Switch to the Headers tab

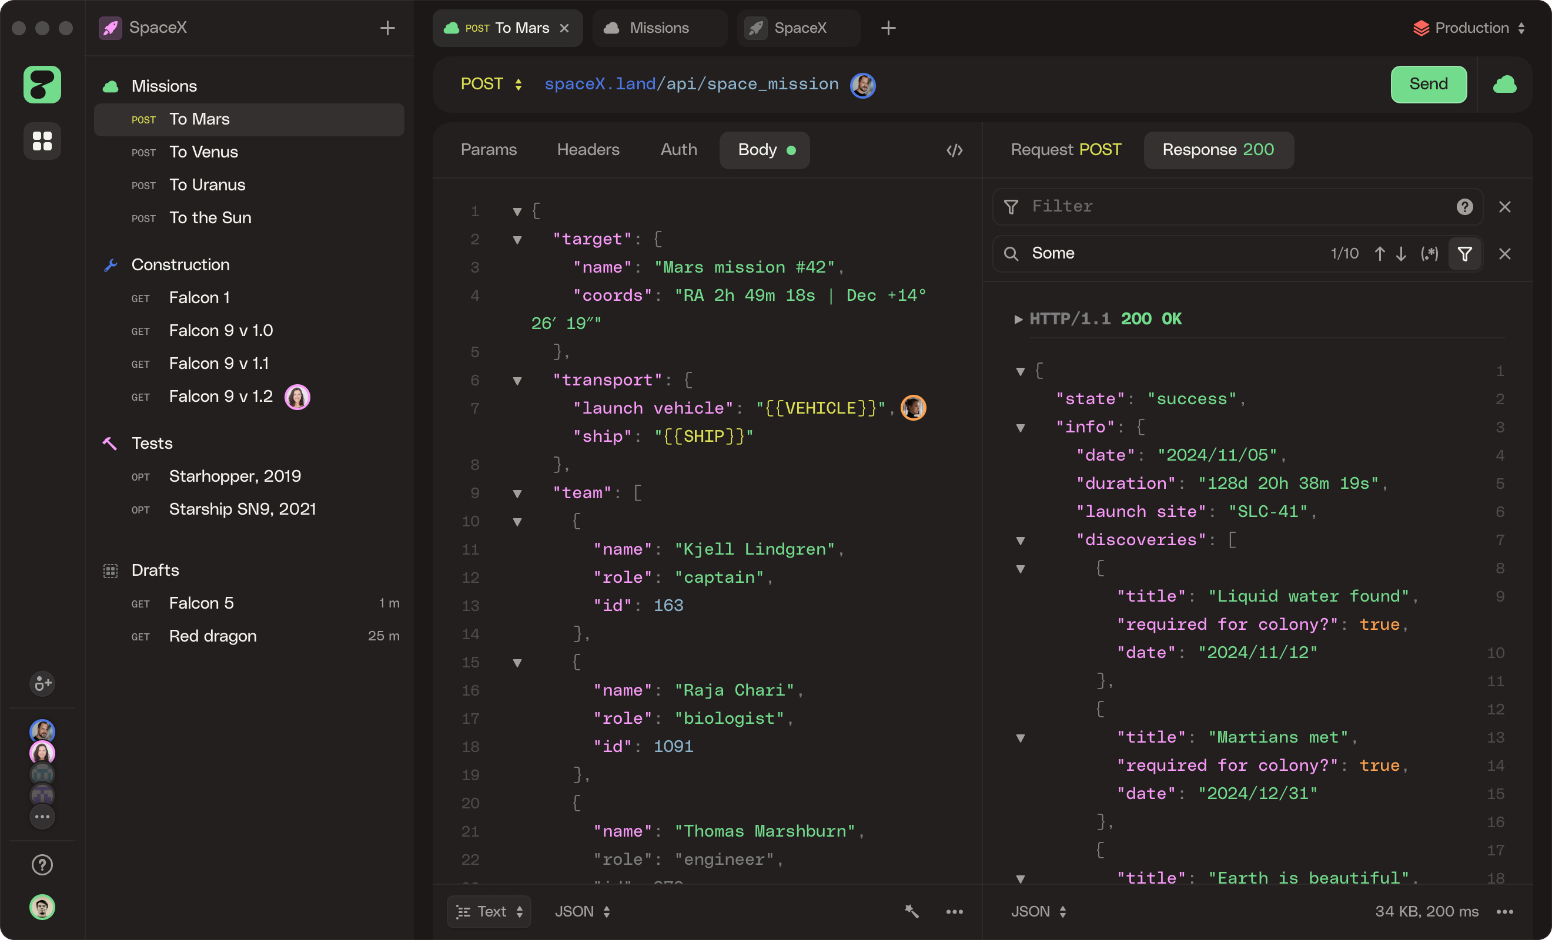click(588, 150)
